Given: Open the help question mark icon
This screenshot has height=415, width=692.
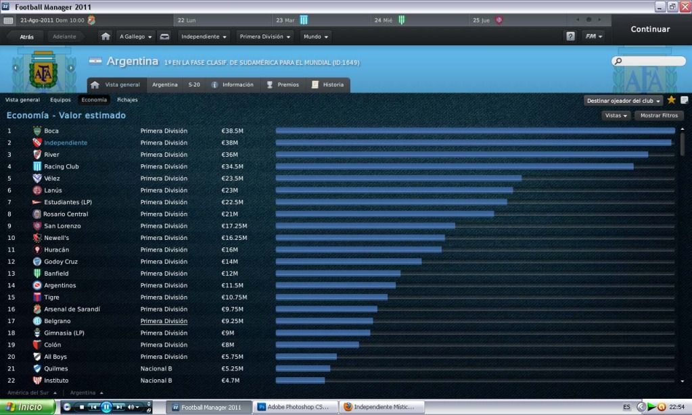Looking at the screenshot, I should (x=570, y=36).
